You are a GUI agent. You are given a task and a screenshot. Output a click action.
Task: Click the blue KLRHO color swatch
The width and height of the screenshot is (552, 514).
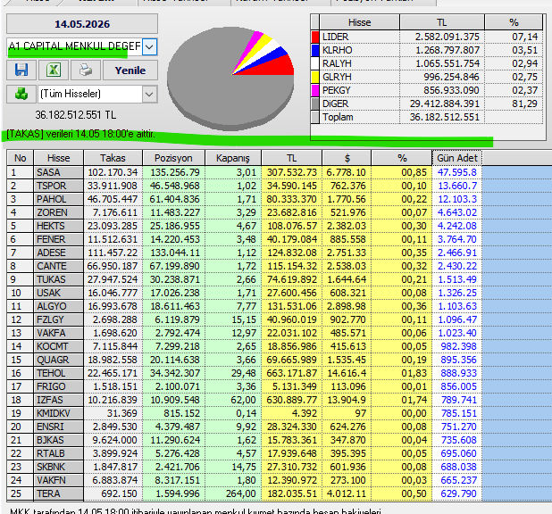[x=315, y=50]
